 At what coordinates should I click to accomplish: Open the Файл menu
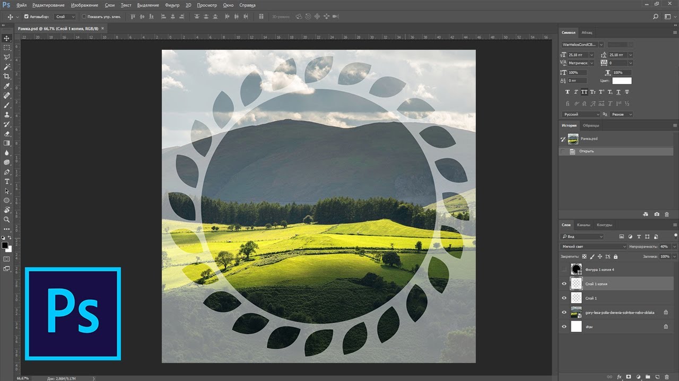click(x=22, y=5)
